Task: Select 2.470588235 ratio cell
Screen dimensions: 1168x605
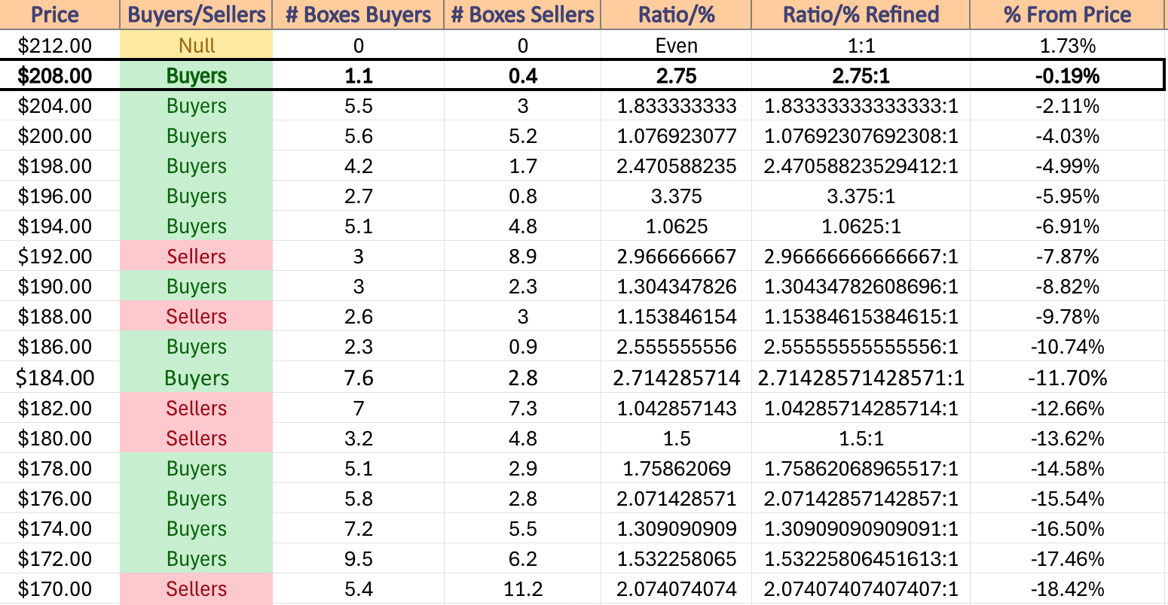Action: pos(676,166)
